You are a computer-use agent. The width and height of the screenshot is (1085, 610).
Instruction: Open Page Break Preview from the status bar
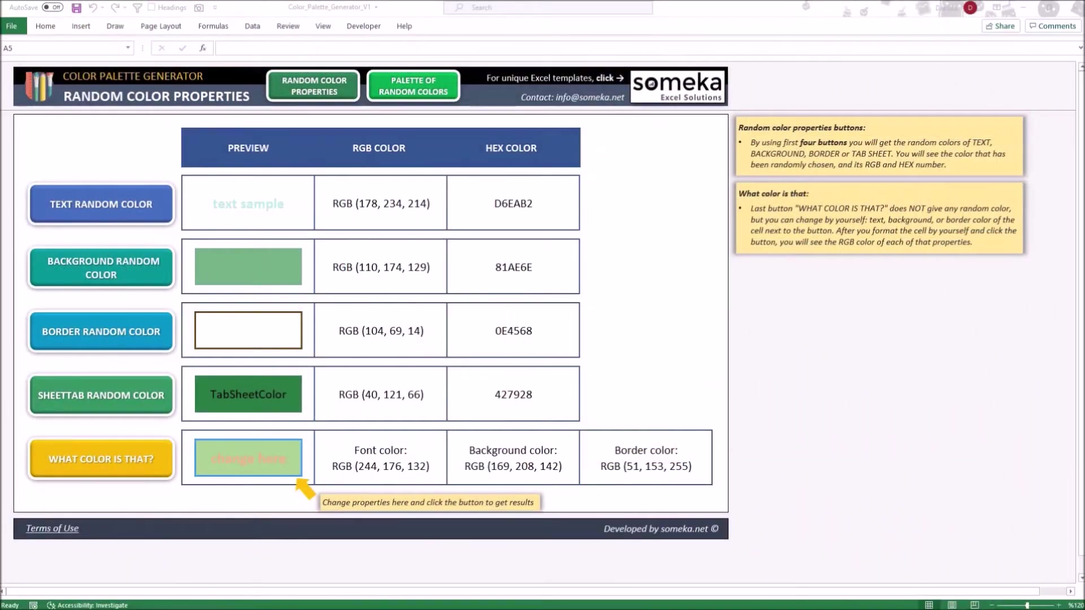click(x=974, y=605)
